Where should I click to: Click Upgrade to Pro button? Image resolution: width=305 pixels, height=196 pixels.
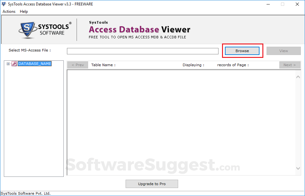click(x=152, y=184)
